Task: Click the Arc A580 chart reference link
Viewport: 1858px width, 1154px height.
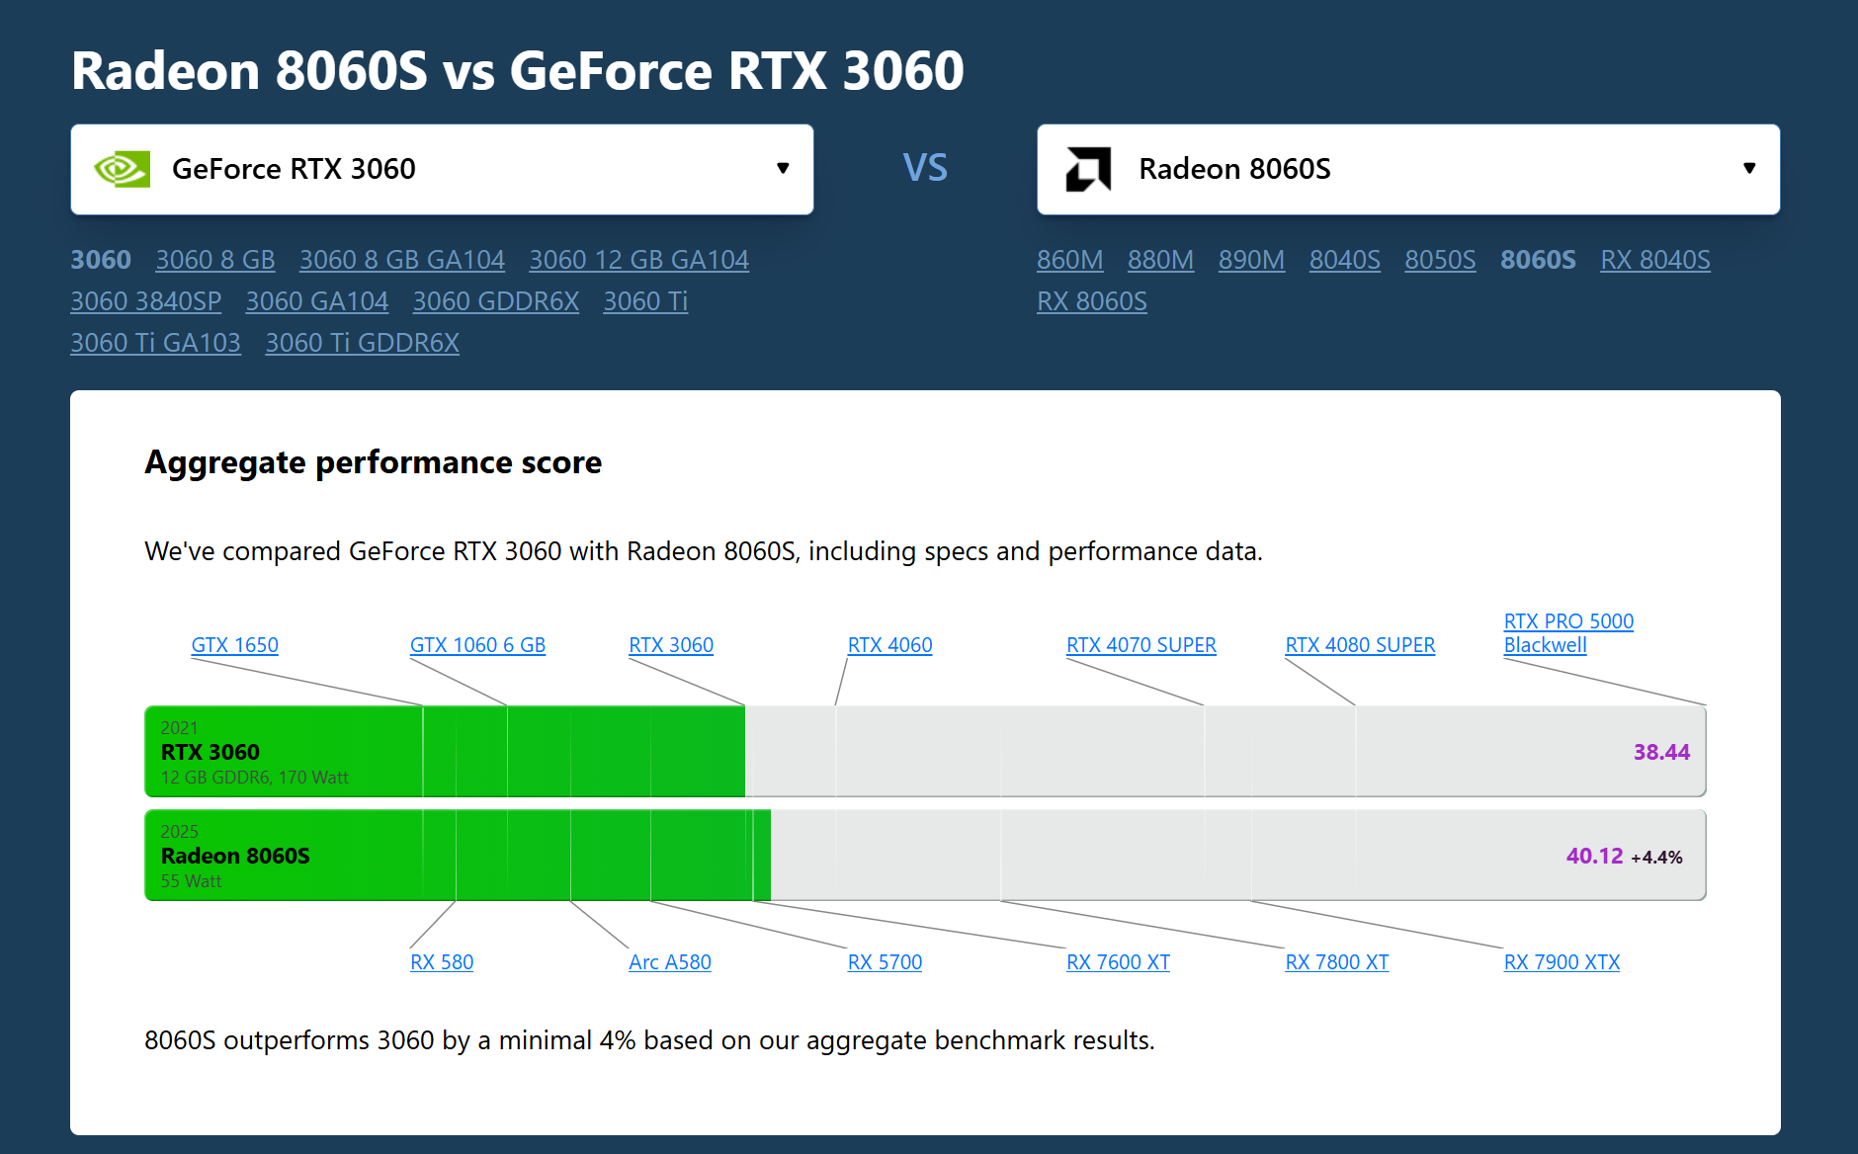Action: pyautogui.click(x=670, y=962)
